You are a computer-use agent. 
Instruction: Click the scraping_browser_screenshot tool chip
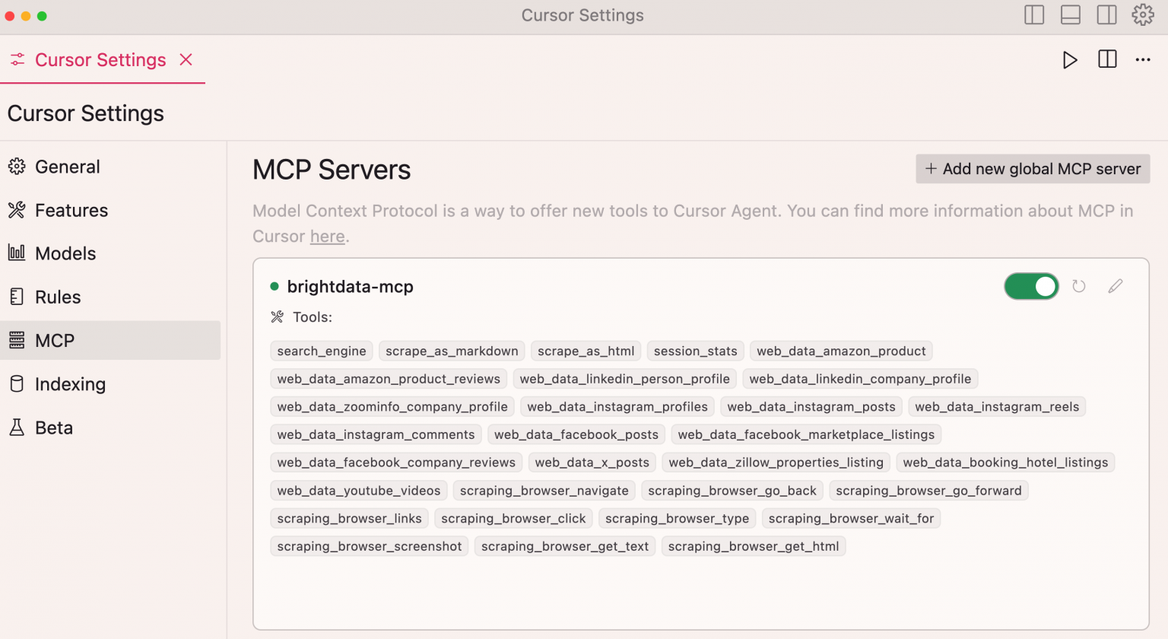(x=369, y=545)
